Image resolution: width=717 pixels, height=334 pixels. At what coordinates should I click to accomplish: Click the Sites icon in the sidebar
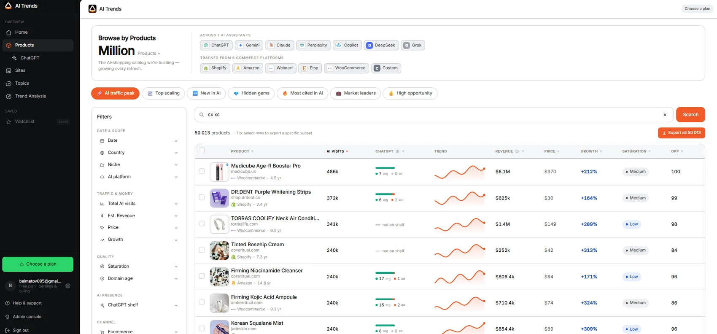[x=9, y=70]
